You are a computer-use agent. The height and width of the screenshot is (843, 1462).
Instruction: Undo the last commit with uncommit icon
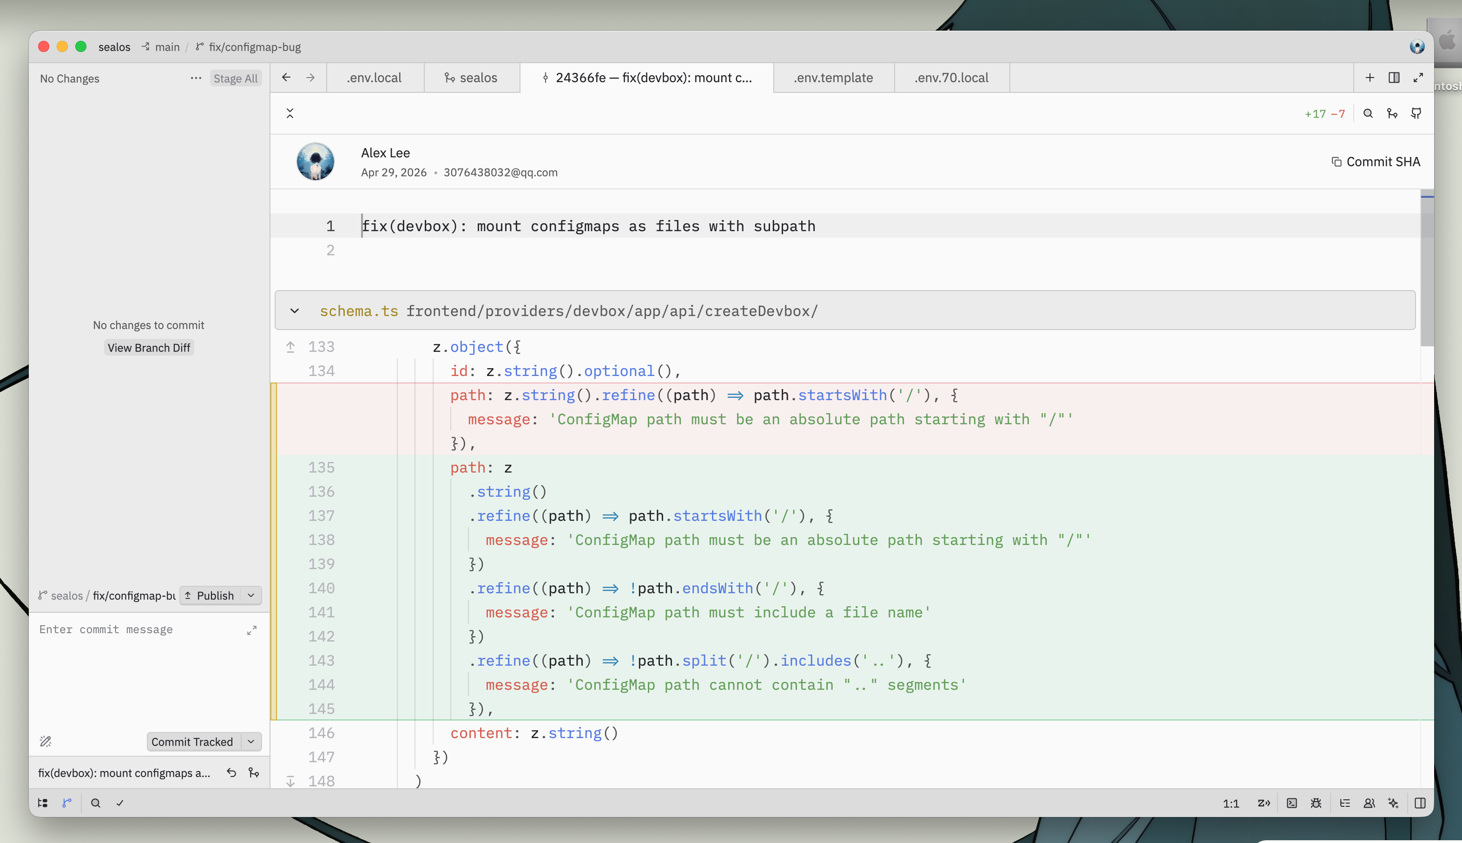point(231,772)
